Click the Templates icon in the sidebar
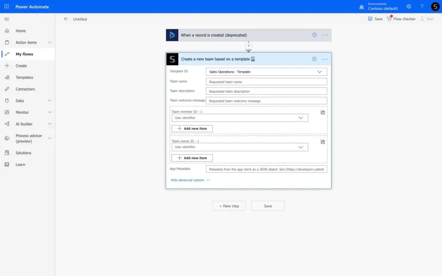442x276 pixels. coord(7,77)
